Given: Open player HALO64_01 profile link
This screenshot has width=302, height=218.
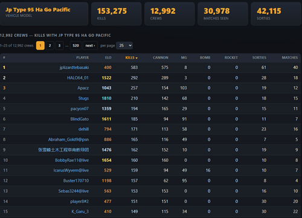Looking at the screenshot, I should [x=78, y=78].
